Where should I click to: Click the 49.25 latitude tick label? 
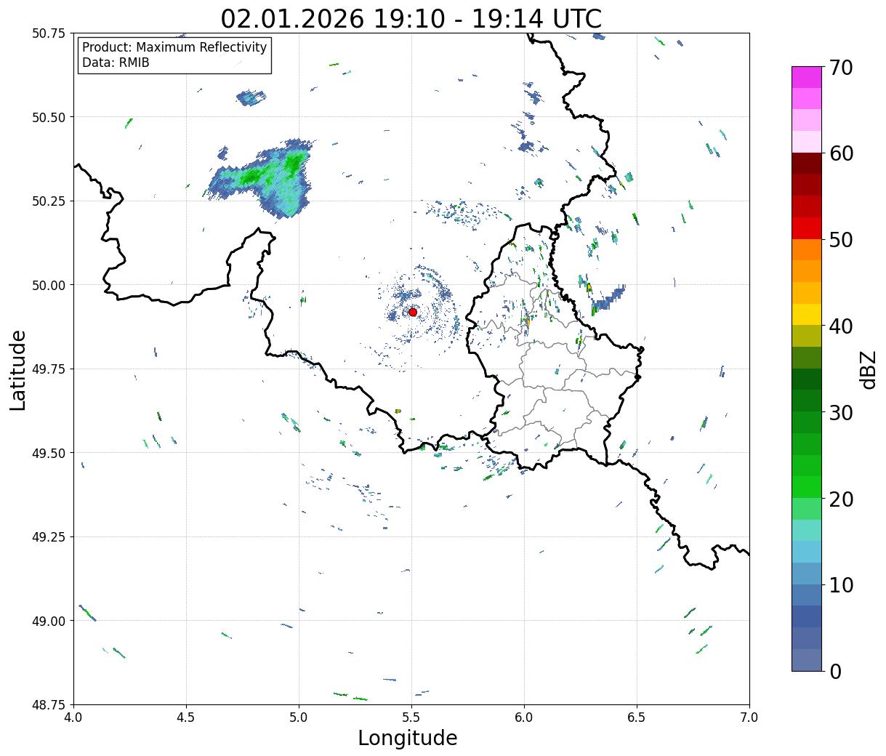(x=48, y=537)
